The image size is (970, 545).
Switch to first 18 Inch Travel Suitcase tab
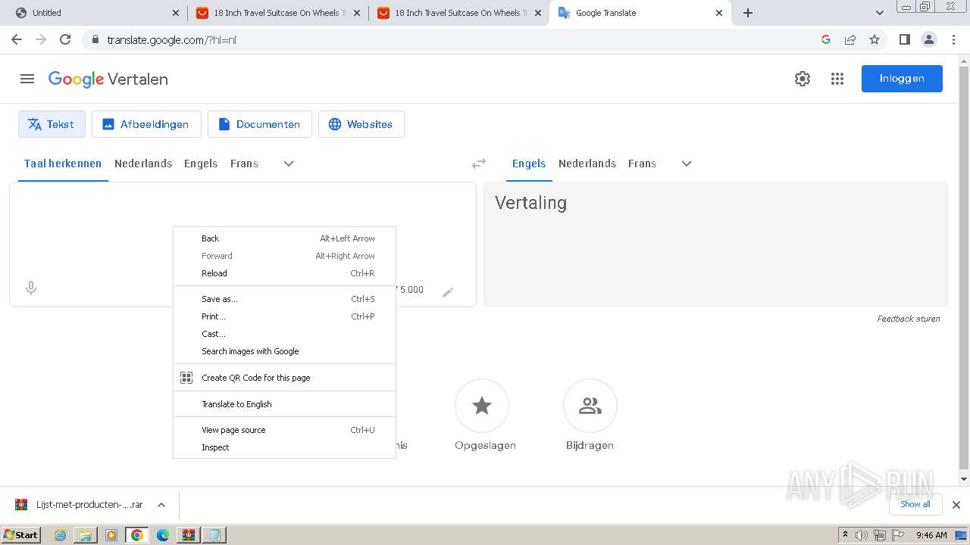click(277, 13)
